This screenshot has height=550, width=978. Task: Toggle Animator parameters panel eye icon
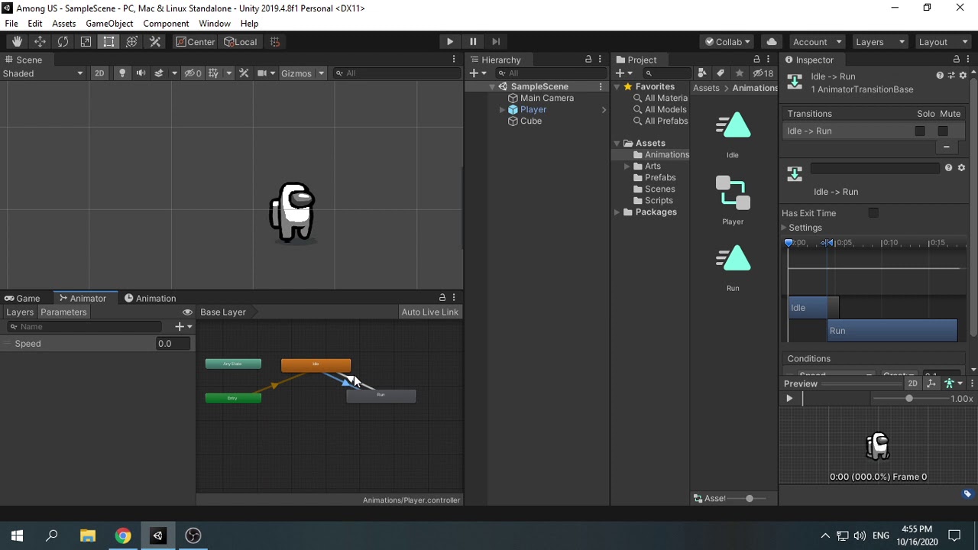pos(187,312)
